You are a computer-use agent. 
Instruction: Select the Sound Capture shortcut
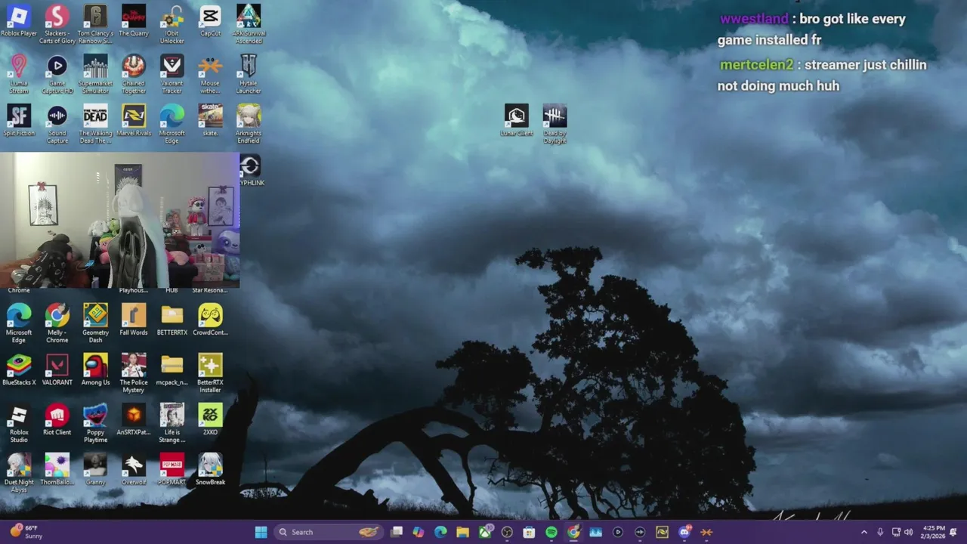coord(57,124)
